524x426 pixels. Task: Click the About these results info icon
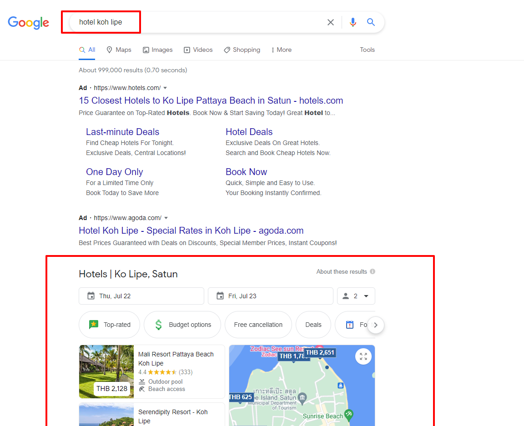(372, 271)
